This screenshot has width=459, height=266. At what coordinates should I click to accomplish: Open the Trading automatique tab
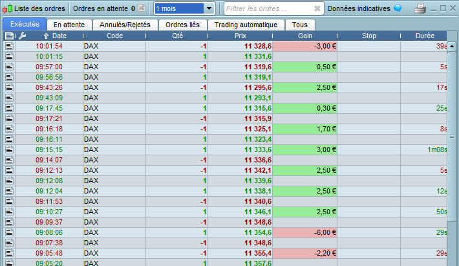pyautogui.click(x=246, y=25)
